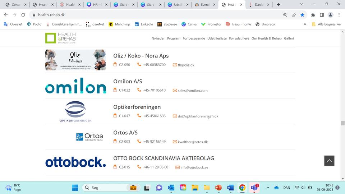Image resolution: width=345 pixels, height=194 pixels.
Task: Open the For udstillere menu item
Action: [239, 38]
